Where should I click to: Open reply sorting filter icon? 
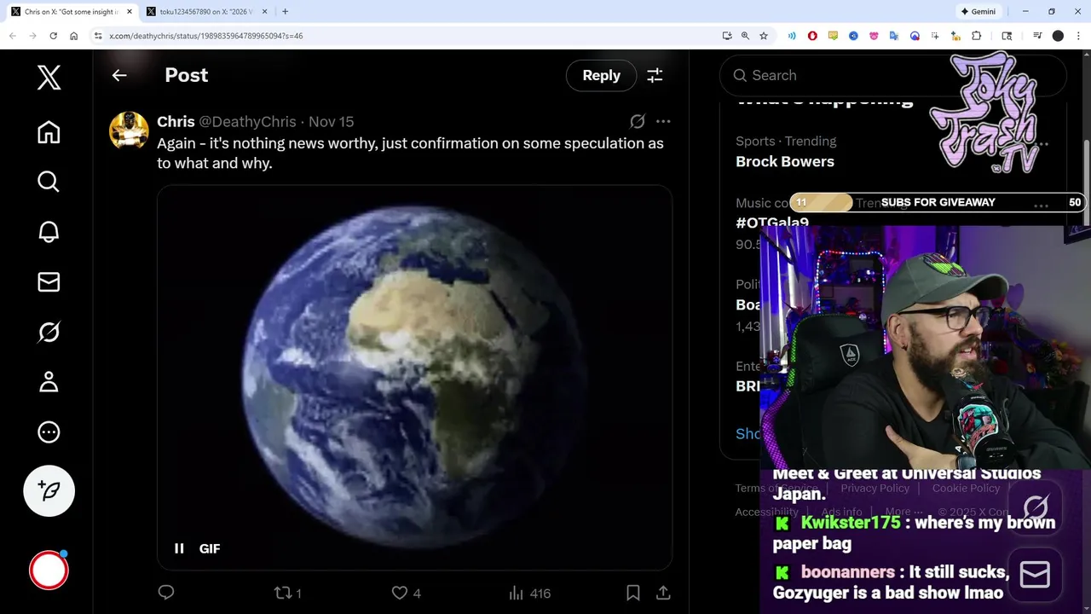tap(655, 75)
